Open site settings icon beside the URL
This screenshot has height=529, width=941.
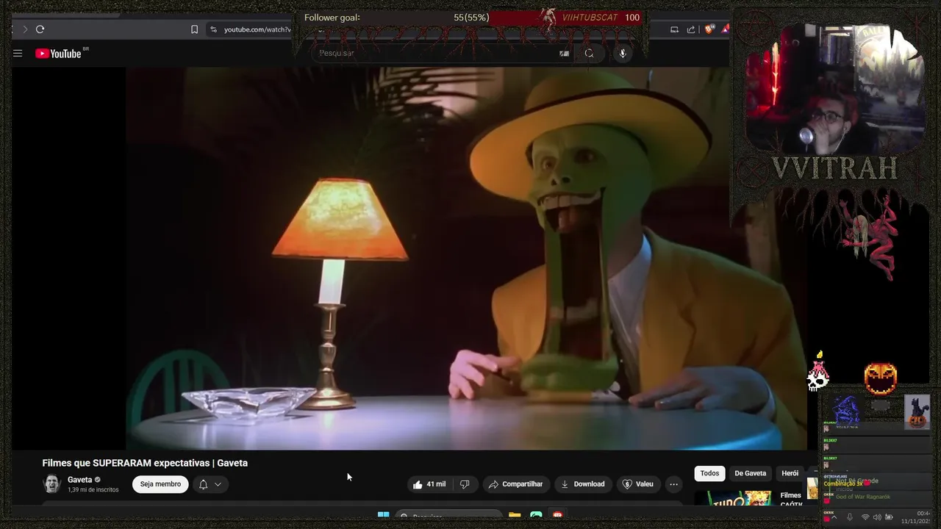(213, 29)
